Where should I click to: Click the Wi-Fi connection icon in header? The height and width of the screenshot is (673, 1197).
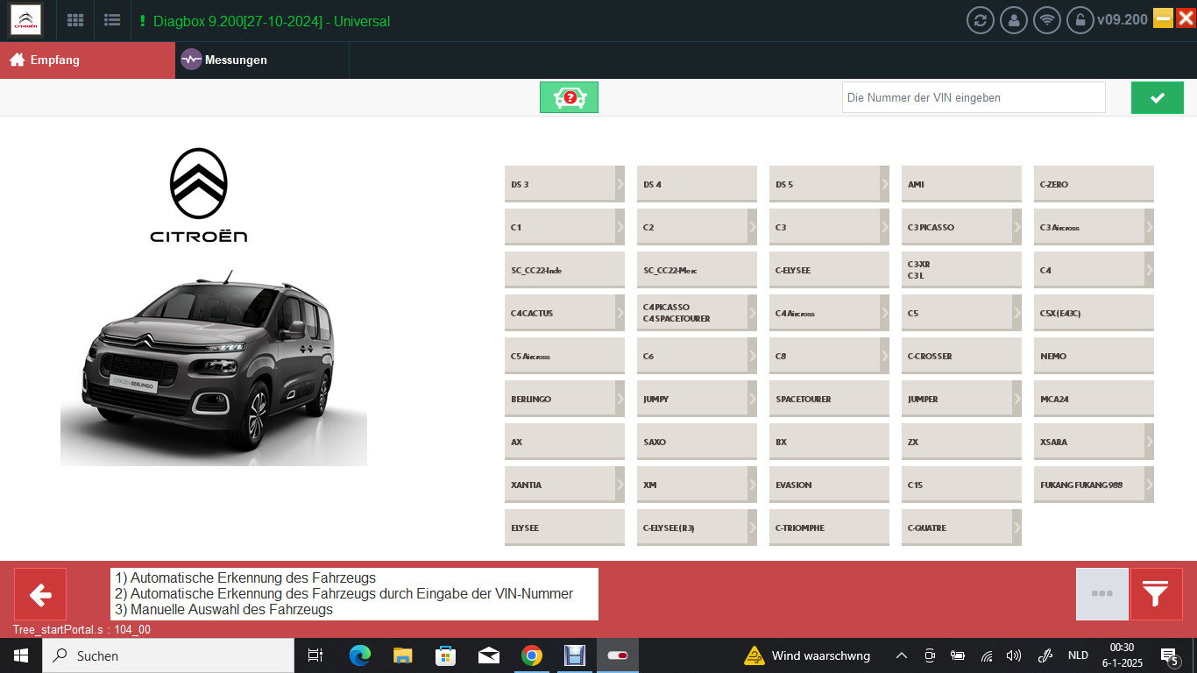(x=1046, y=20)
